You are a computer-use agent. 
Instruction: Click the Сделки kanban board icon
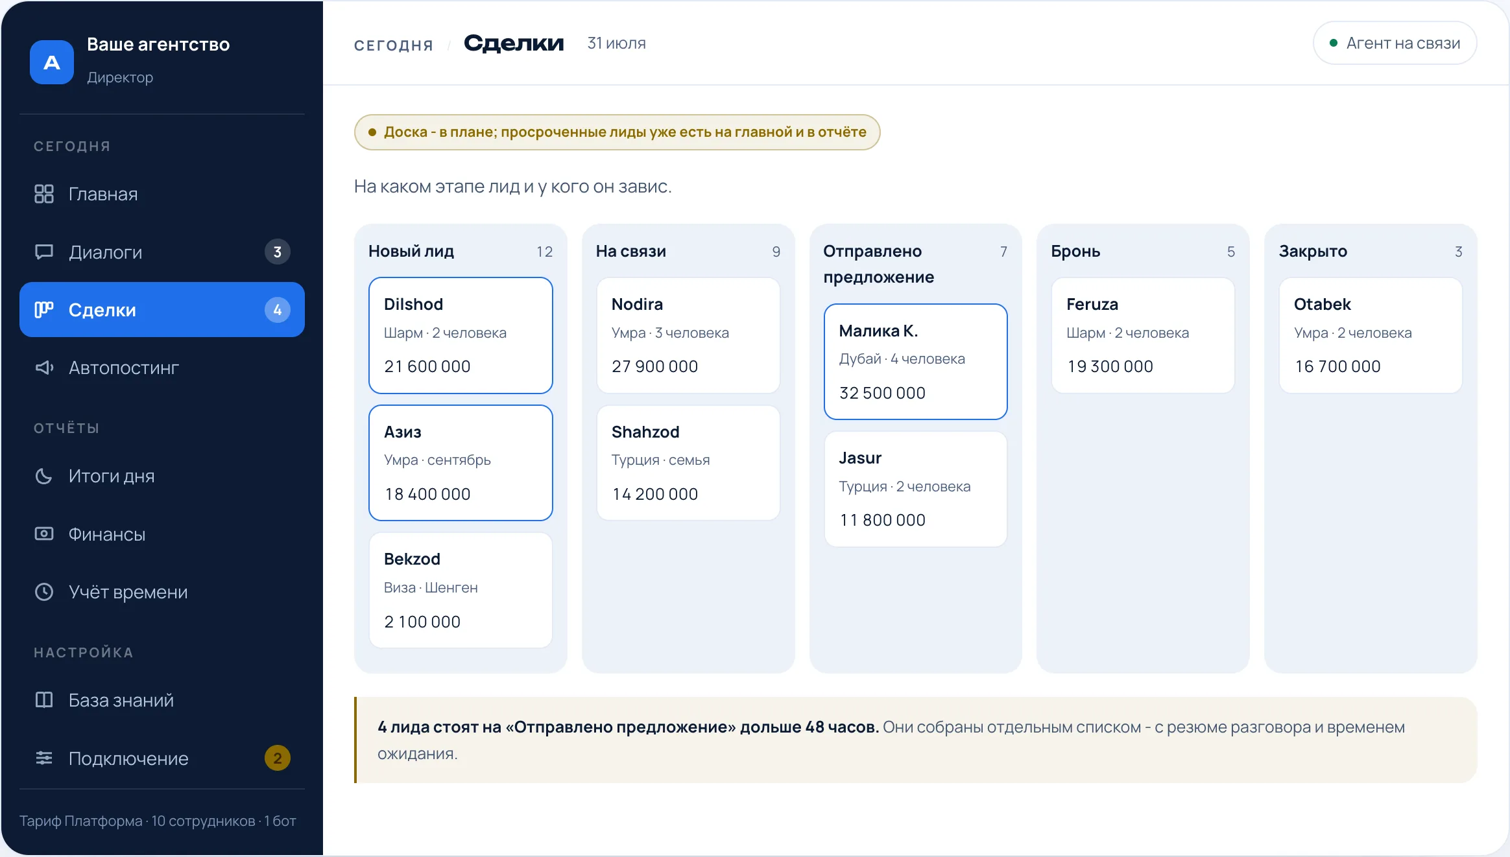tap(44, 310)
